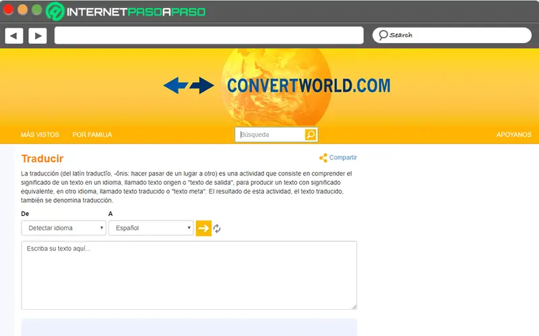Screen dimensions: 539x336
Task: Click the green maximize window button
Action: pos(37,9)
